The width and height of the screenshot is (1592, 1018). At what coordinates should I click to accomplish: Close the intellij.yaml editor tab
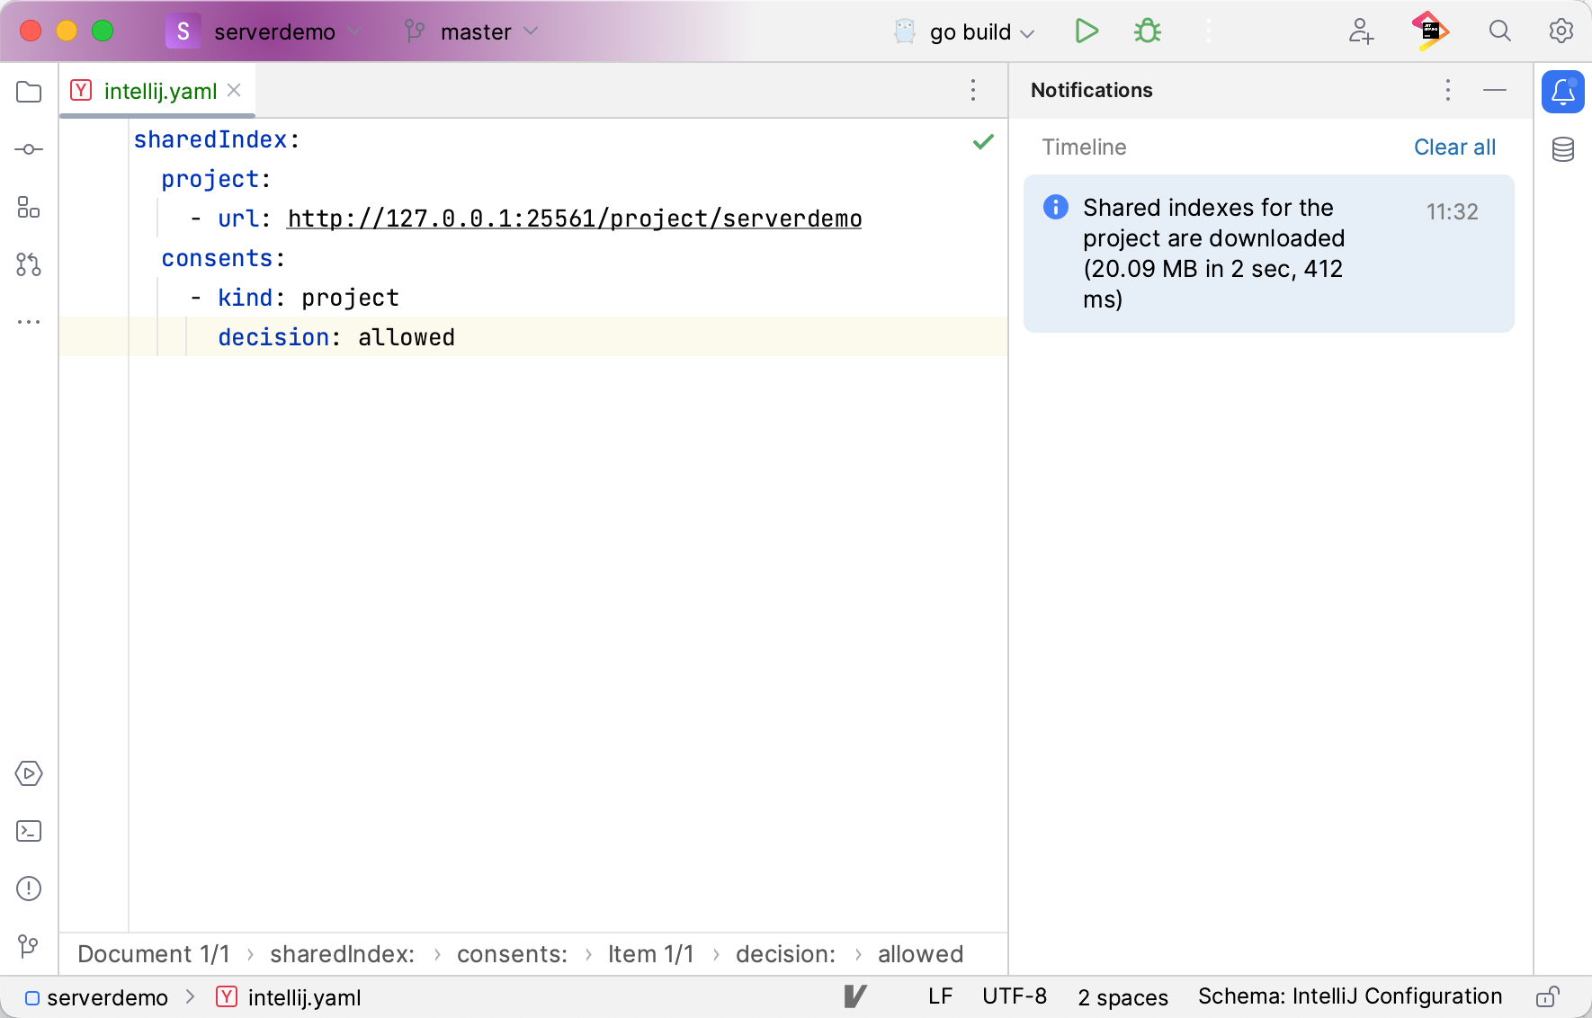(x=235, y=90)
